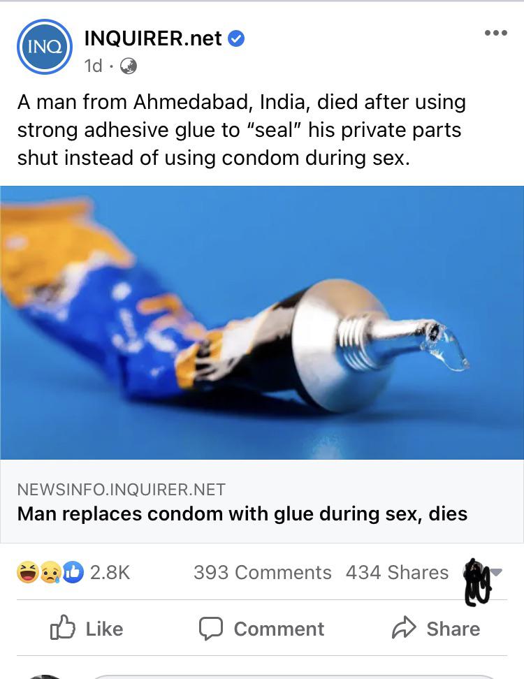This screenshot has width=524, height=679.
Task: Tap the Like thumbs-up button
Action: pyautogui.click(x=87, y=628)
